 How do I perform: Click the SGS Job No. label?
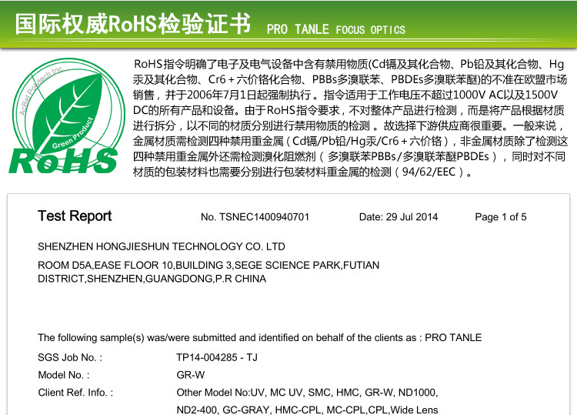(70, 357)
